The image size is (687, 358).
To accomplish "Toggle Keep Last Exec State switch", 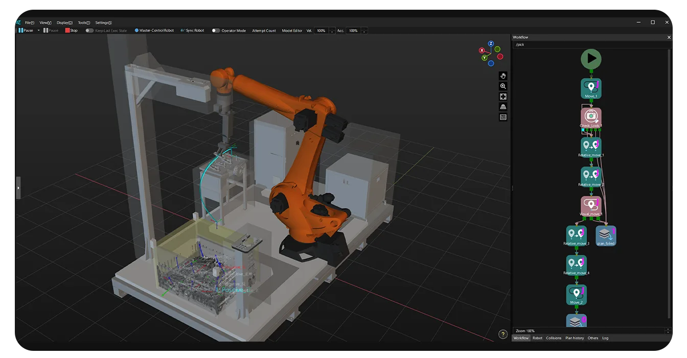I will pyautogui.click(x=89, y=31).
